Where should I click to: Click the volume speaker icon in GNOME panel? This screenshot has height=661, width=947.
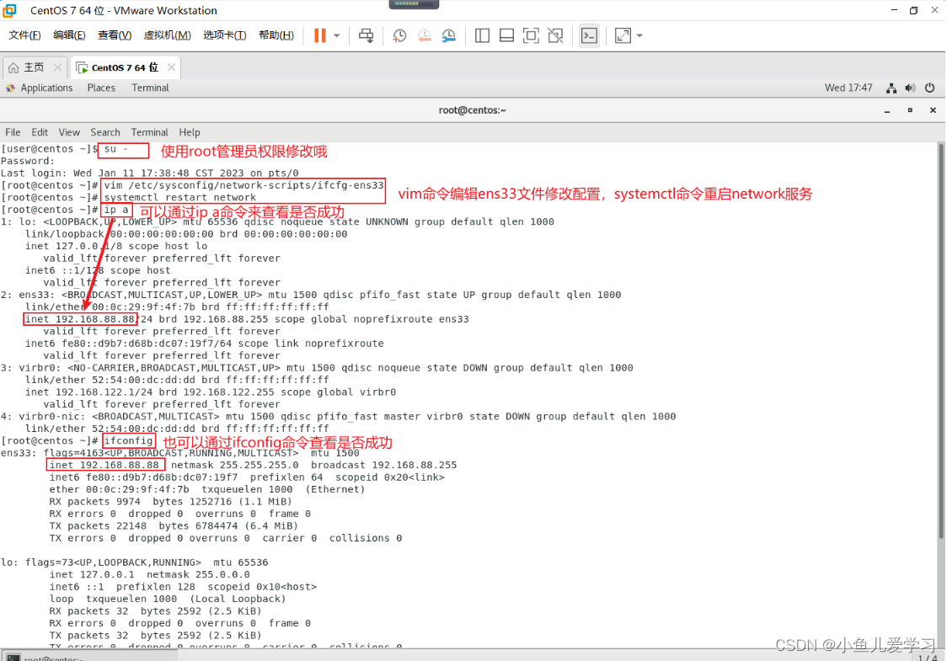point(910,88)
